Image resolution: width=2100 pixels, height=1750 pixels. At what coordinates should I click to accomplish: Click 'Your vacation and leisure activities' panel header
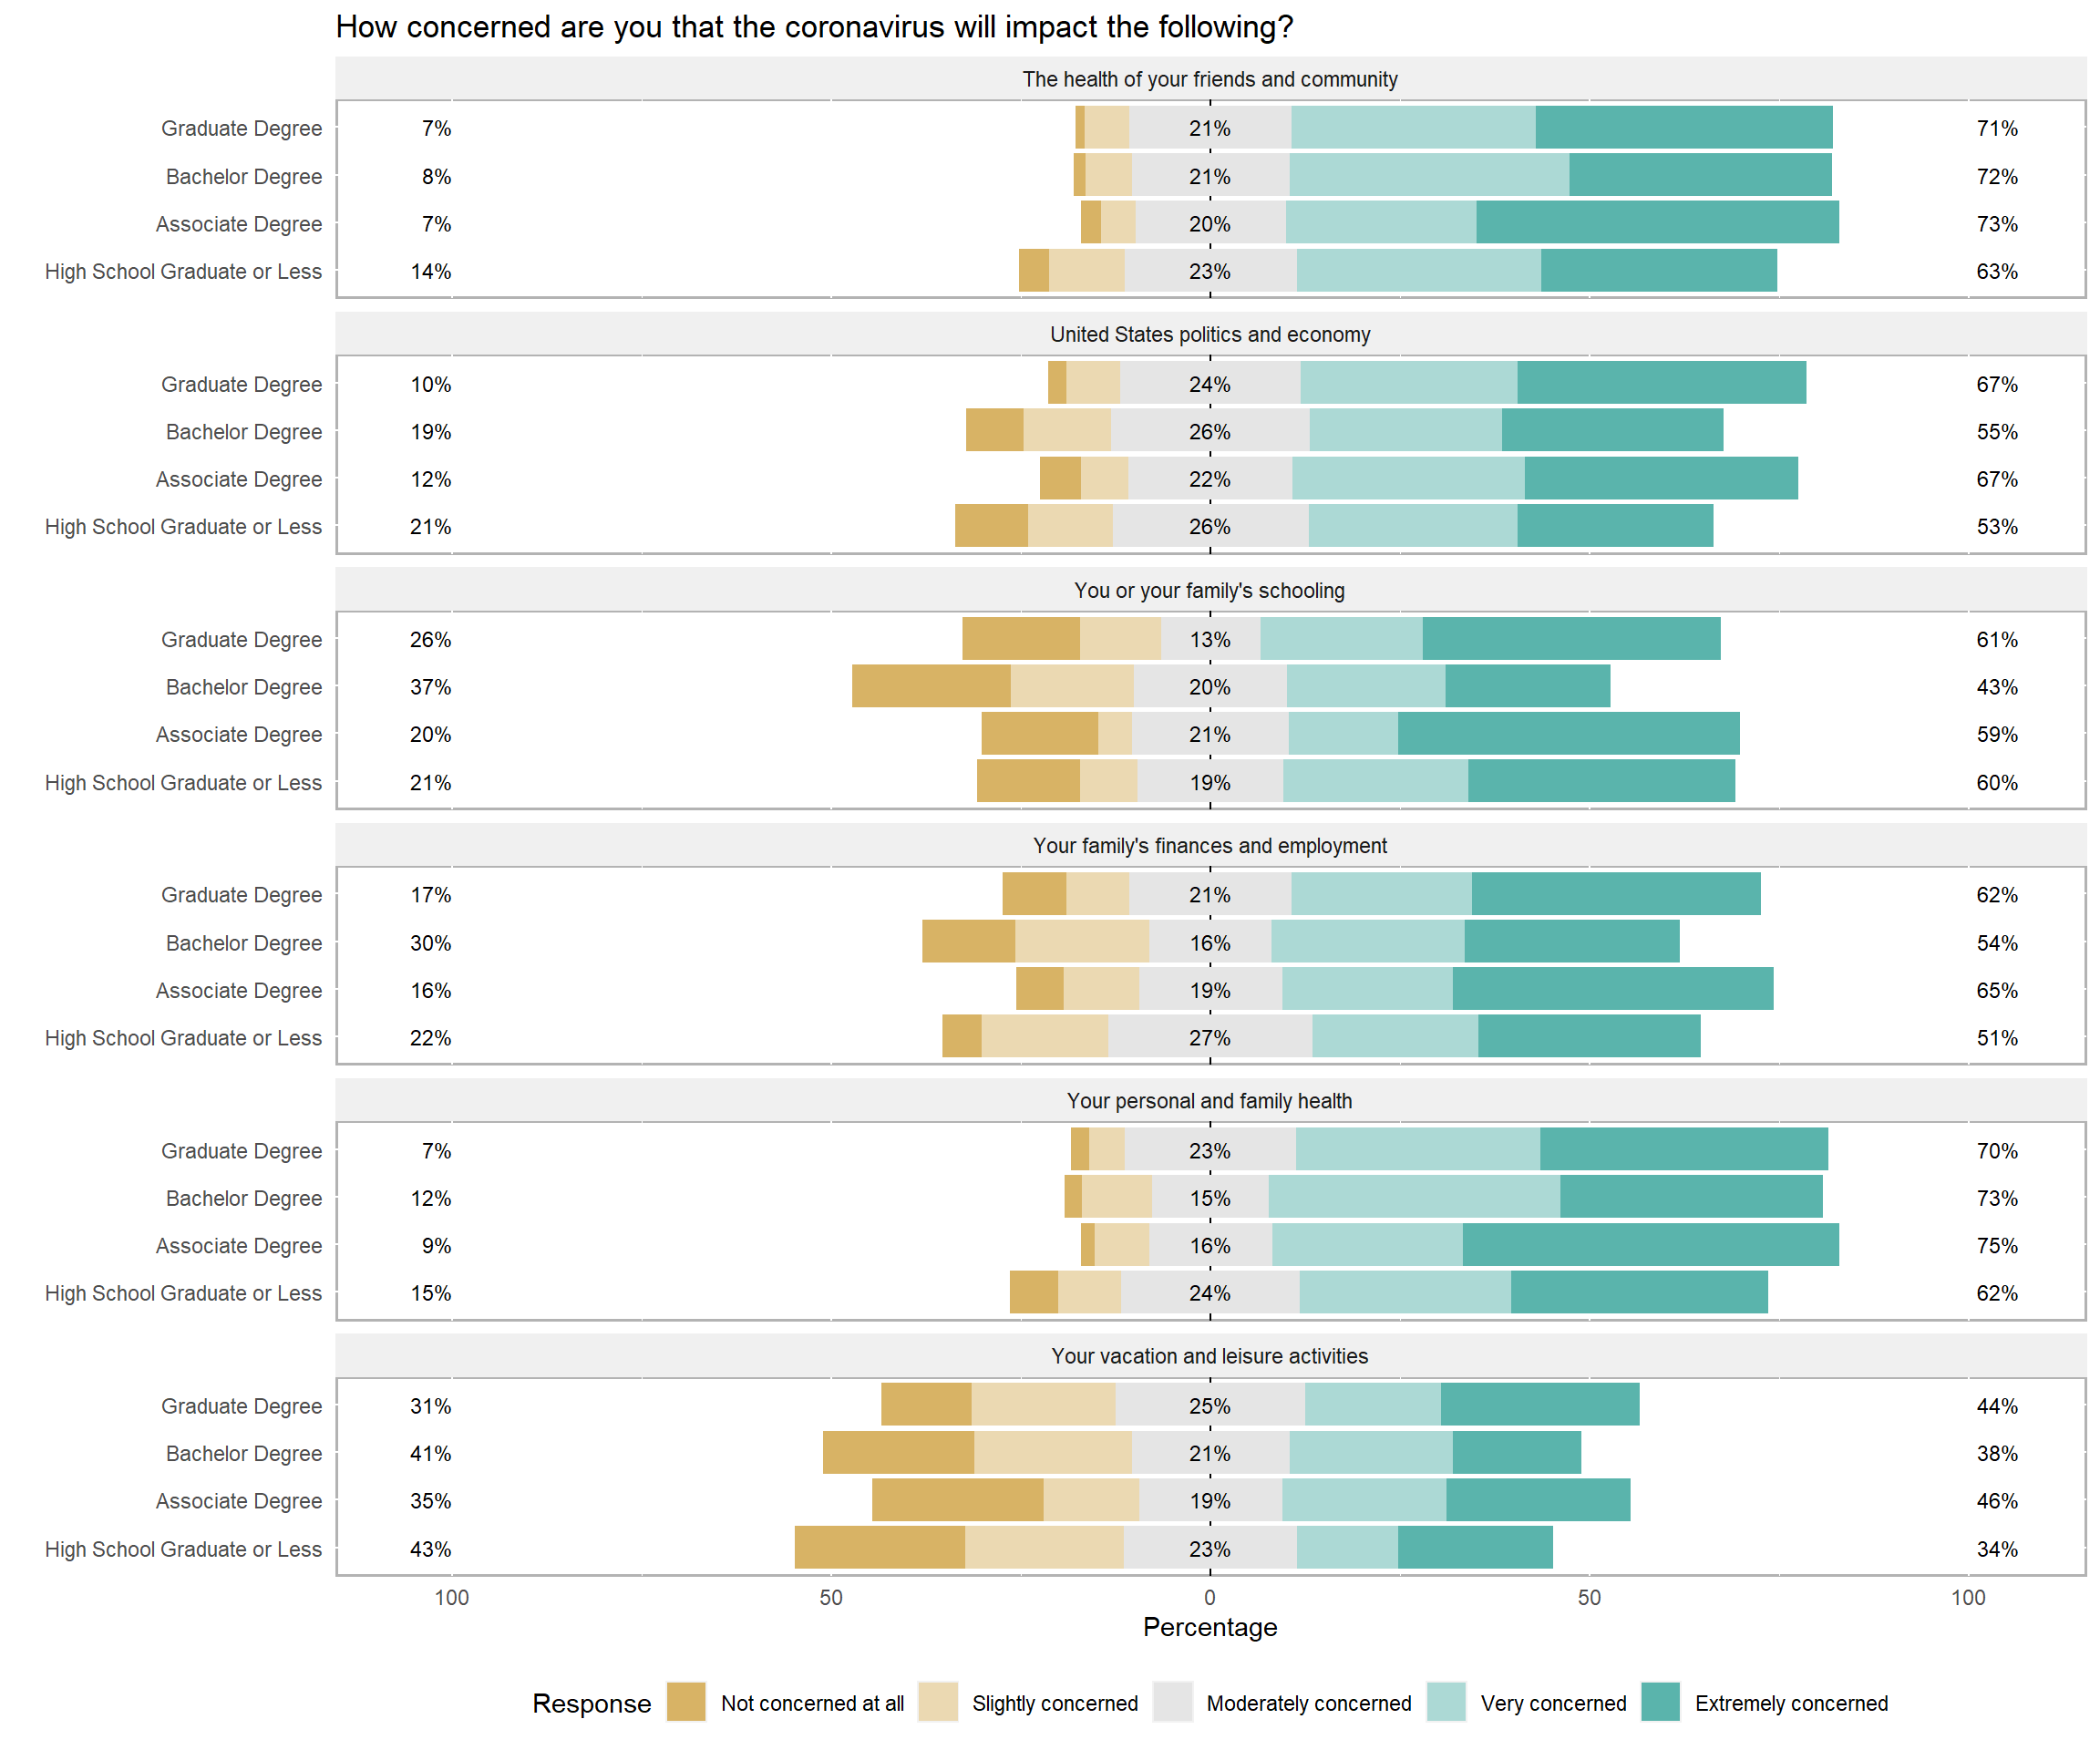1209,1356
